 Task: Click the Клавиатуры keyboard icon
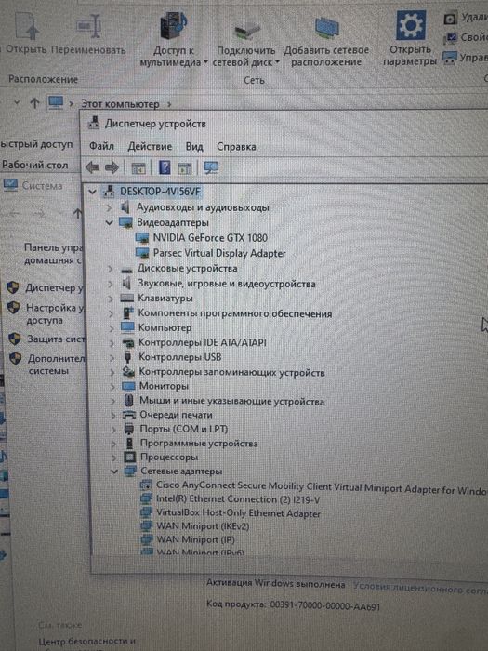(x=126, y=299)
